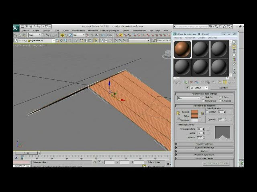
Task: Toggle the angle snap icon
Action: click(x=121, y=35)
